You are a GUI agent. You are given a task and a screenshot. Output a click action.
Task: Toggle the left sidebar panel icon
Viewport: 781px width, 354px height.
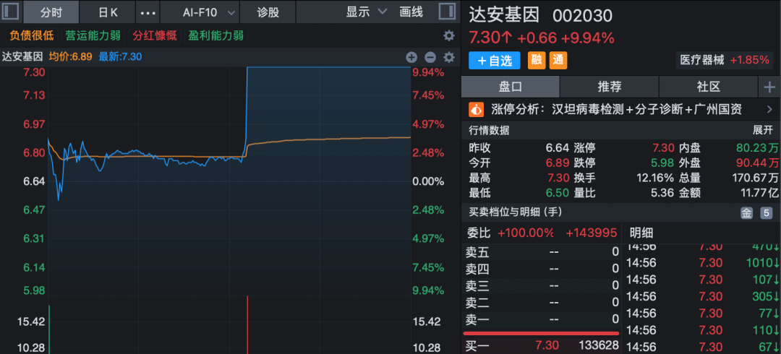point(12,12)
